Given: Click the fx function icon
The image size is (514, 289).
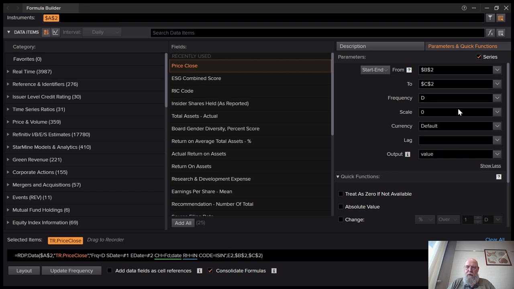Looking at the screenshot, I should pyautogui.click(x=490, y=33).
